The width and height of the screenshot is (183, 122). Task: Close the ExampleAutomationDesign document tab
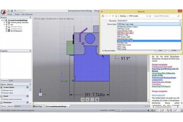(x=67, y=106)
